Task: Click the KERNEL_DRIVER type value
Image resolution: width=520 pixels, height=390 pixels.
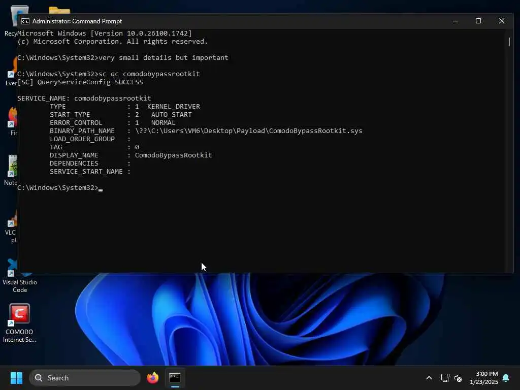Action: click(174, 107)
